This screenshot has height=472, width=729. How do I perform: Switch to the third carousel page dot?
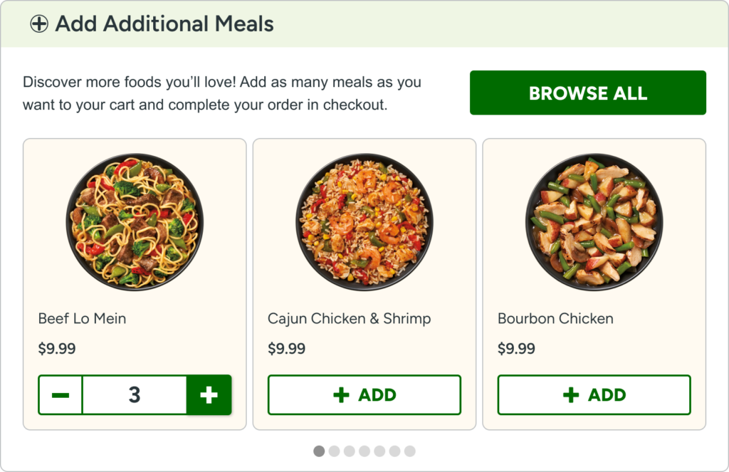click(x=349, y=451)
